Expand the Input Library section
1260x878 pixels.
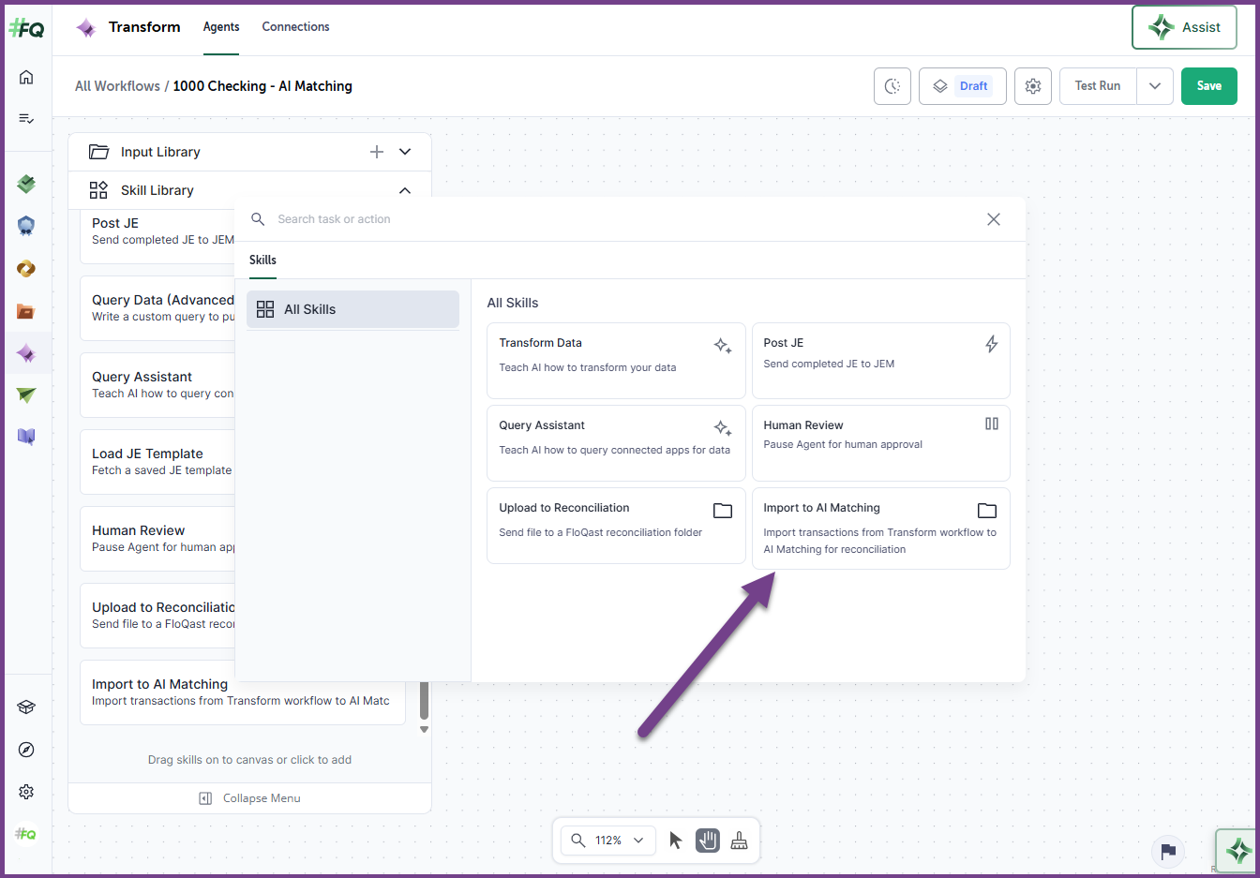(405, 152)
